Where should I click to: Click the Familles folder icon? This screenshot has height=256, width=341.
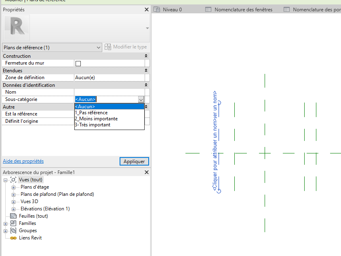point(13,223)
